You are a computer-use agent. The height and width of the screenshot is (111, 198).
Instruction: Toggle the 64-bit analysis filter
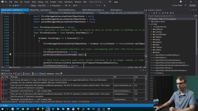point(57,74)
